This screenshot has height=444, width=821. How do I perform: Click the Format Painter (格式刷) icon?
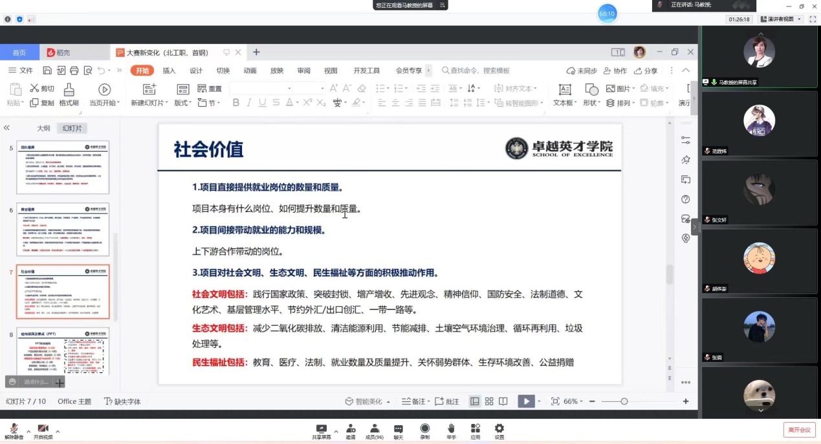pos(69,90)
